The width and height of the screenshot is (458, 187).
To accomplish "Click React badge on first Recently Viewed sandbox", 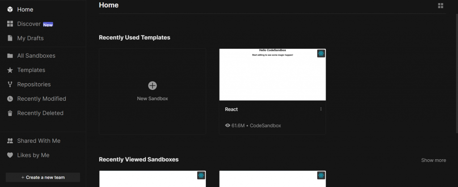I will tap(201, 175).
